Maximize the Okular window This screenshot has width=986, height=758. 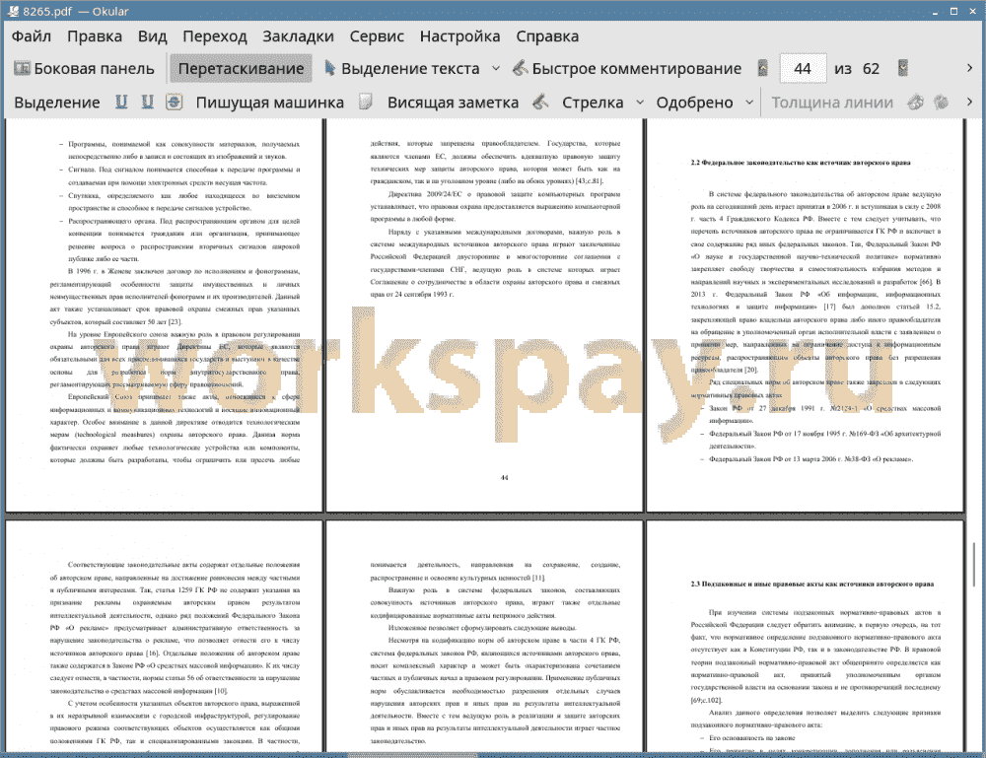pyautogui.click(x=953, y=11)
